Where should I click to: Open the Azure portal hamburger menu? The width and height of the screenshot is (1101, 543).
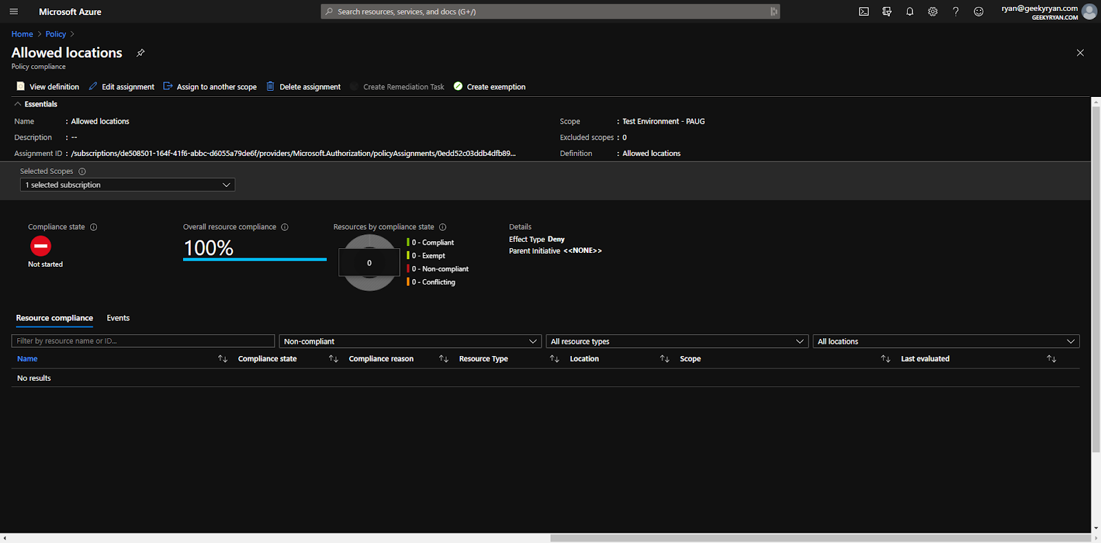click(14, 12)
